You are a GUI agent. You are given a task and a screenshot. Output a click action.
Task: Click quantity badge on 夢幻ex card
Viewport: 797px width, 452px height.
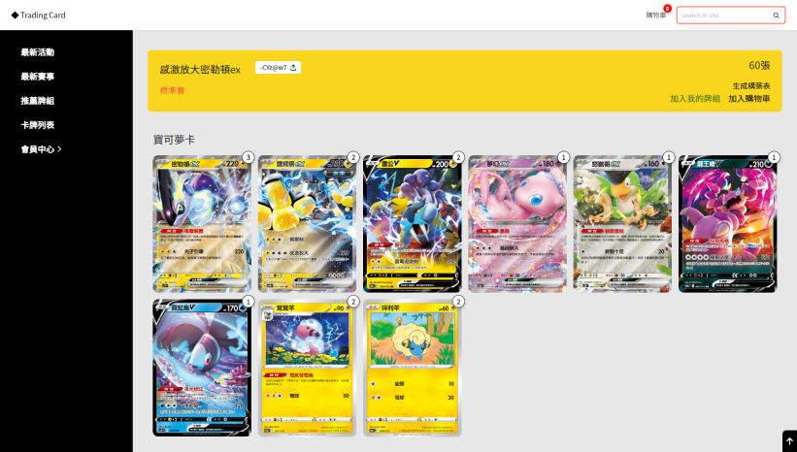563,157
